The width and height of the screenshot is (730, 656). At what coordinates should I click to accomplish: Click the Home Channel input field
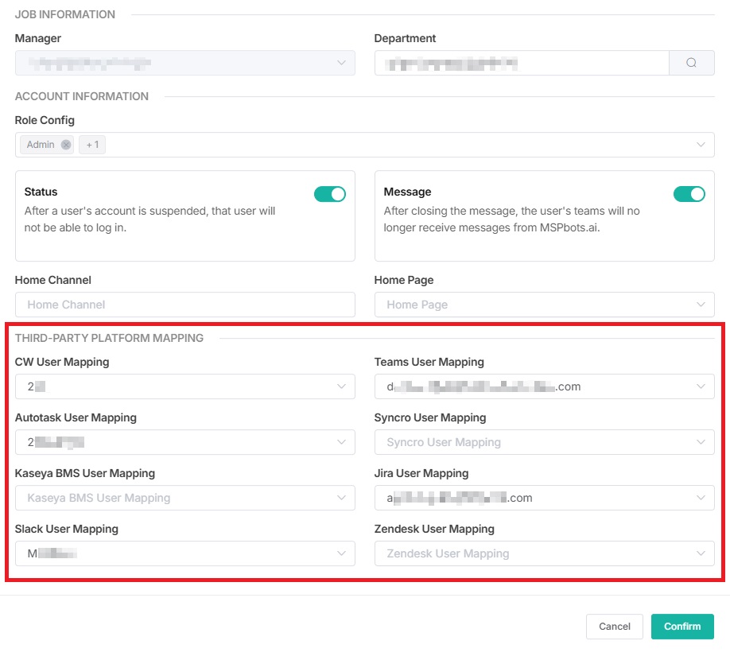[x=184, y=305]
